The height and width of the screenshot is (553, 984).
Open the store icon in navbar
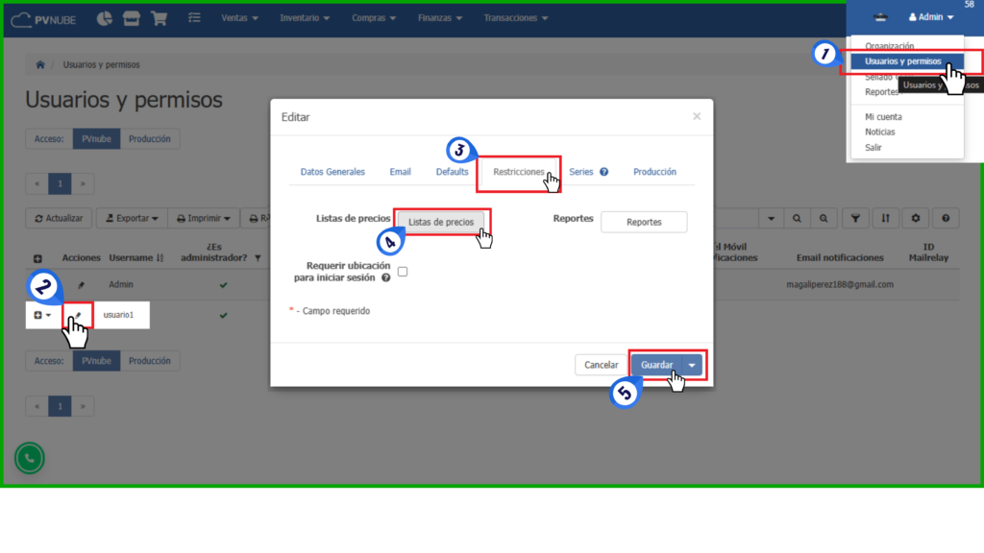point(133,18)
